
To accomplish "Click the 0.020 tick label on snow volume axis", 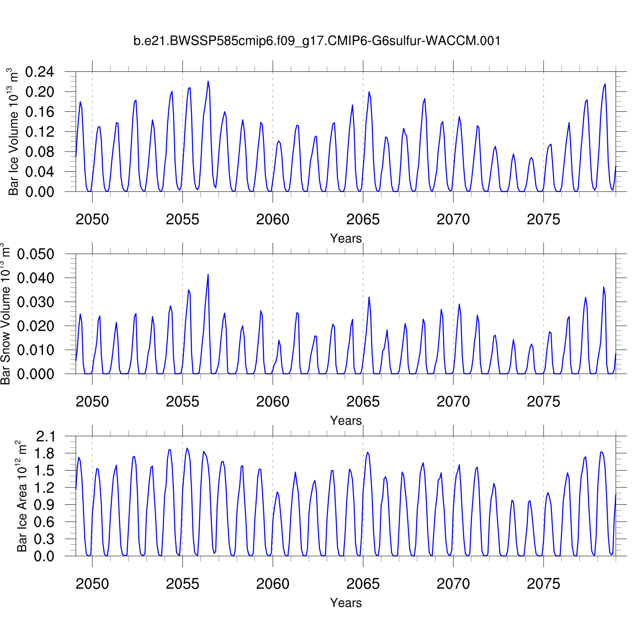I will click(35, 326).
